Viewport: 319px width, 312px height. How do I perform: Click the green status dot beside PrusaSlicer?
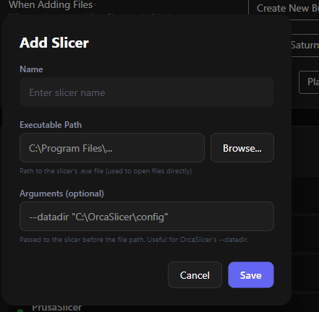20,311
